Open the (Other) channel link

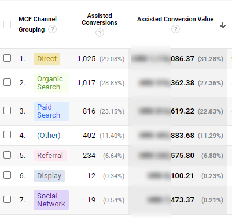point(49,136)
